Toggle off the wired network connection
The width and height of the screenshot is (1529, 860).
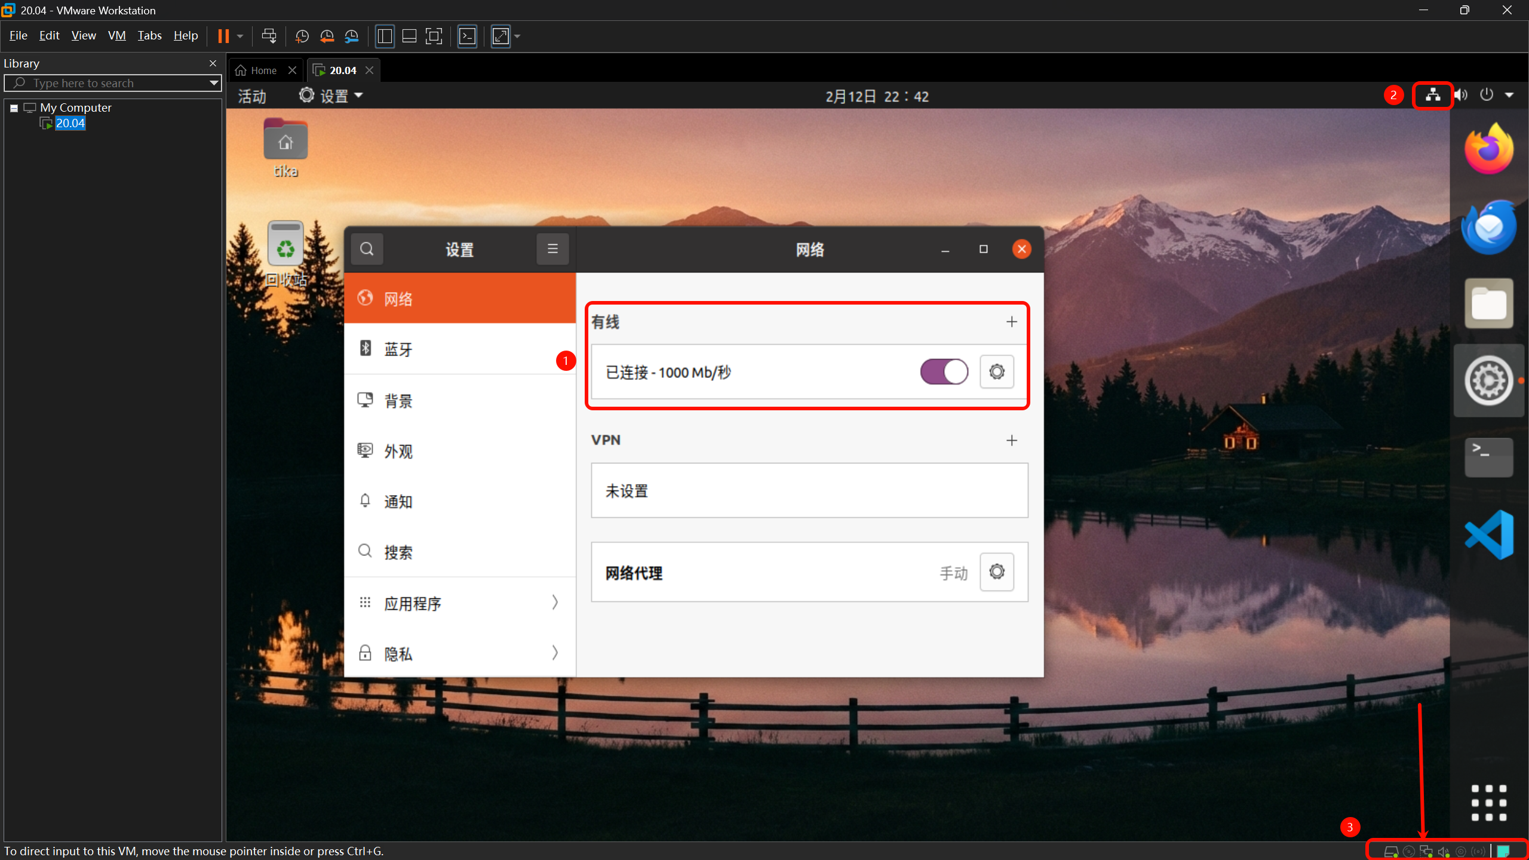coord(943,371)
